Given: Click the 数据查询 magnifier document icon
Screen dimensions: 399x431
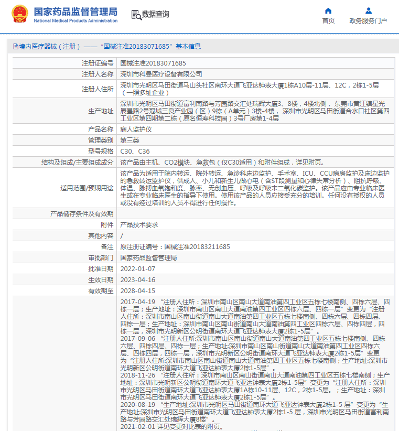Looking at the screenshot, I should coord(136,15).
